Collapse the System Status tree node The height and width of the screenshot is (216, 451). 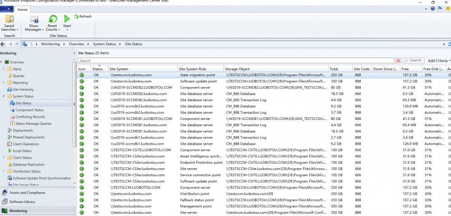tap(4, 97)
